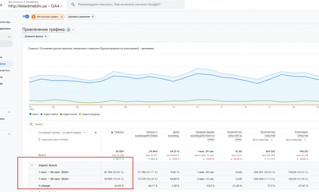This screenshot has height=192, width=319.
Task: Click the 30 766 sessions cell
Action: pos(114,172)
